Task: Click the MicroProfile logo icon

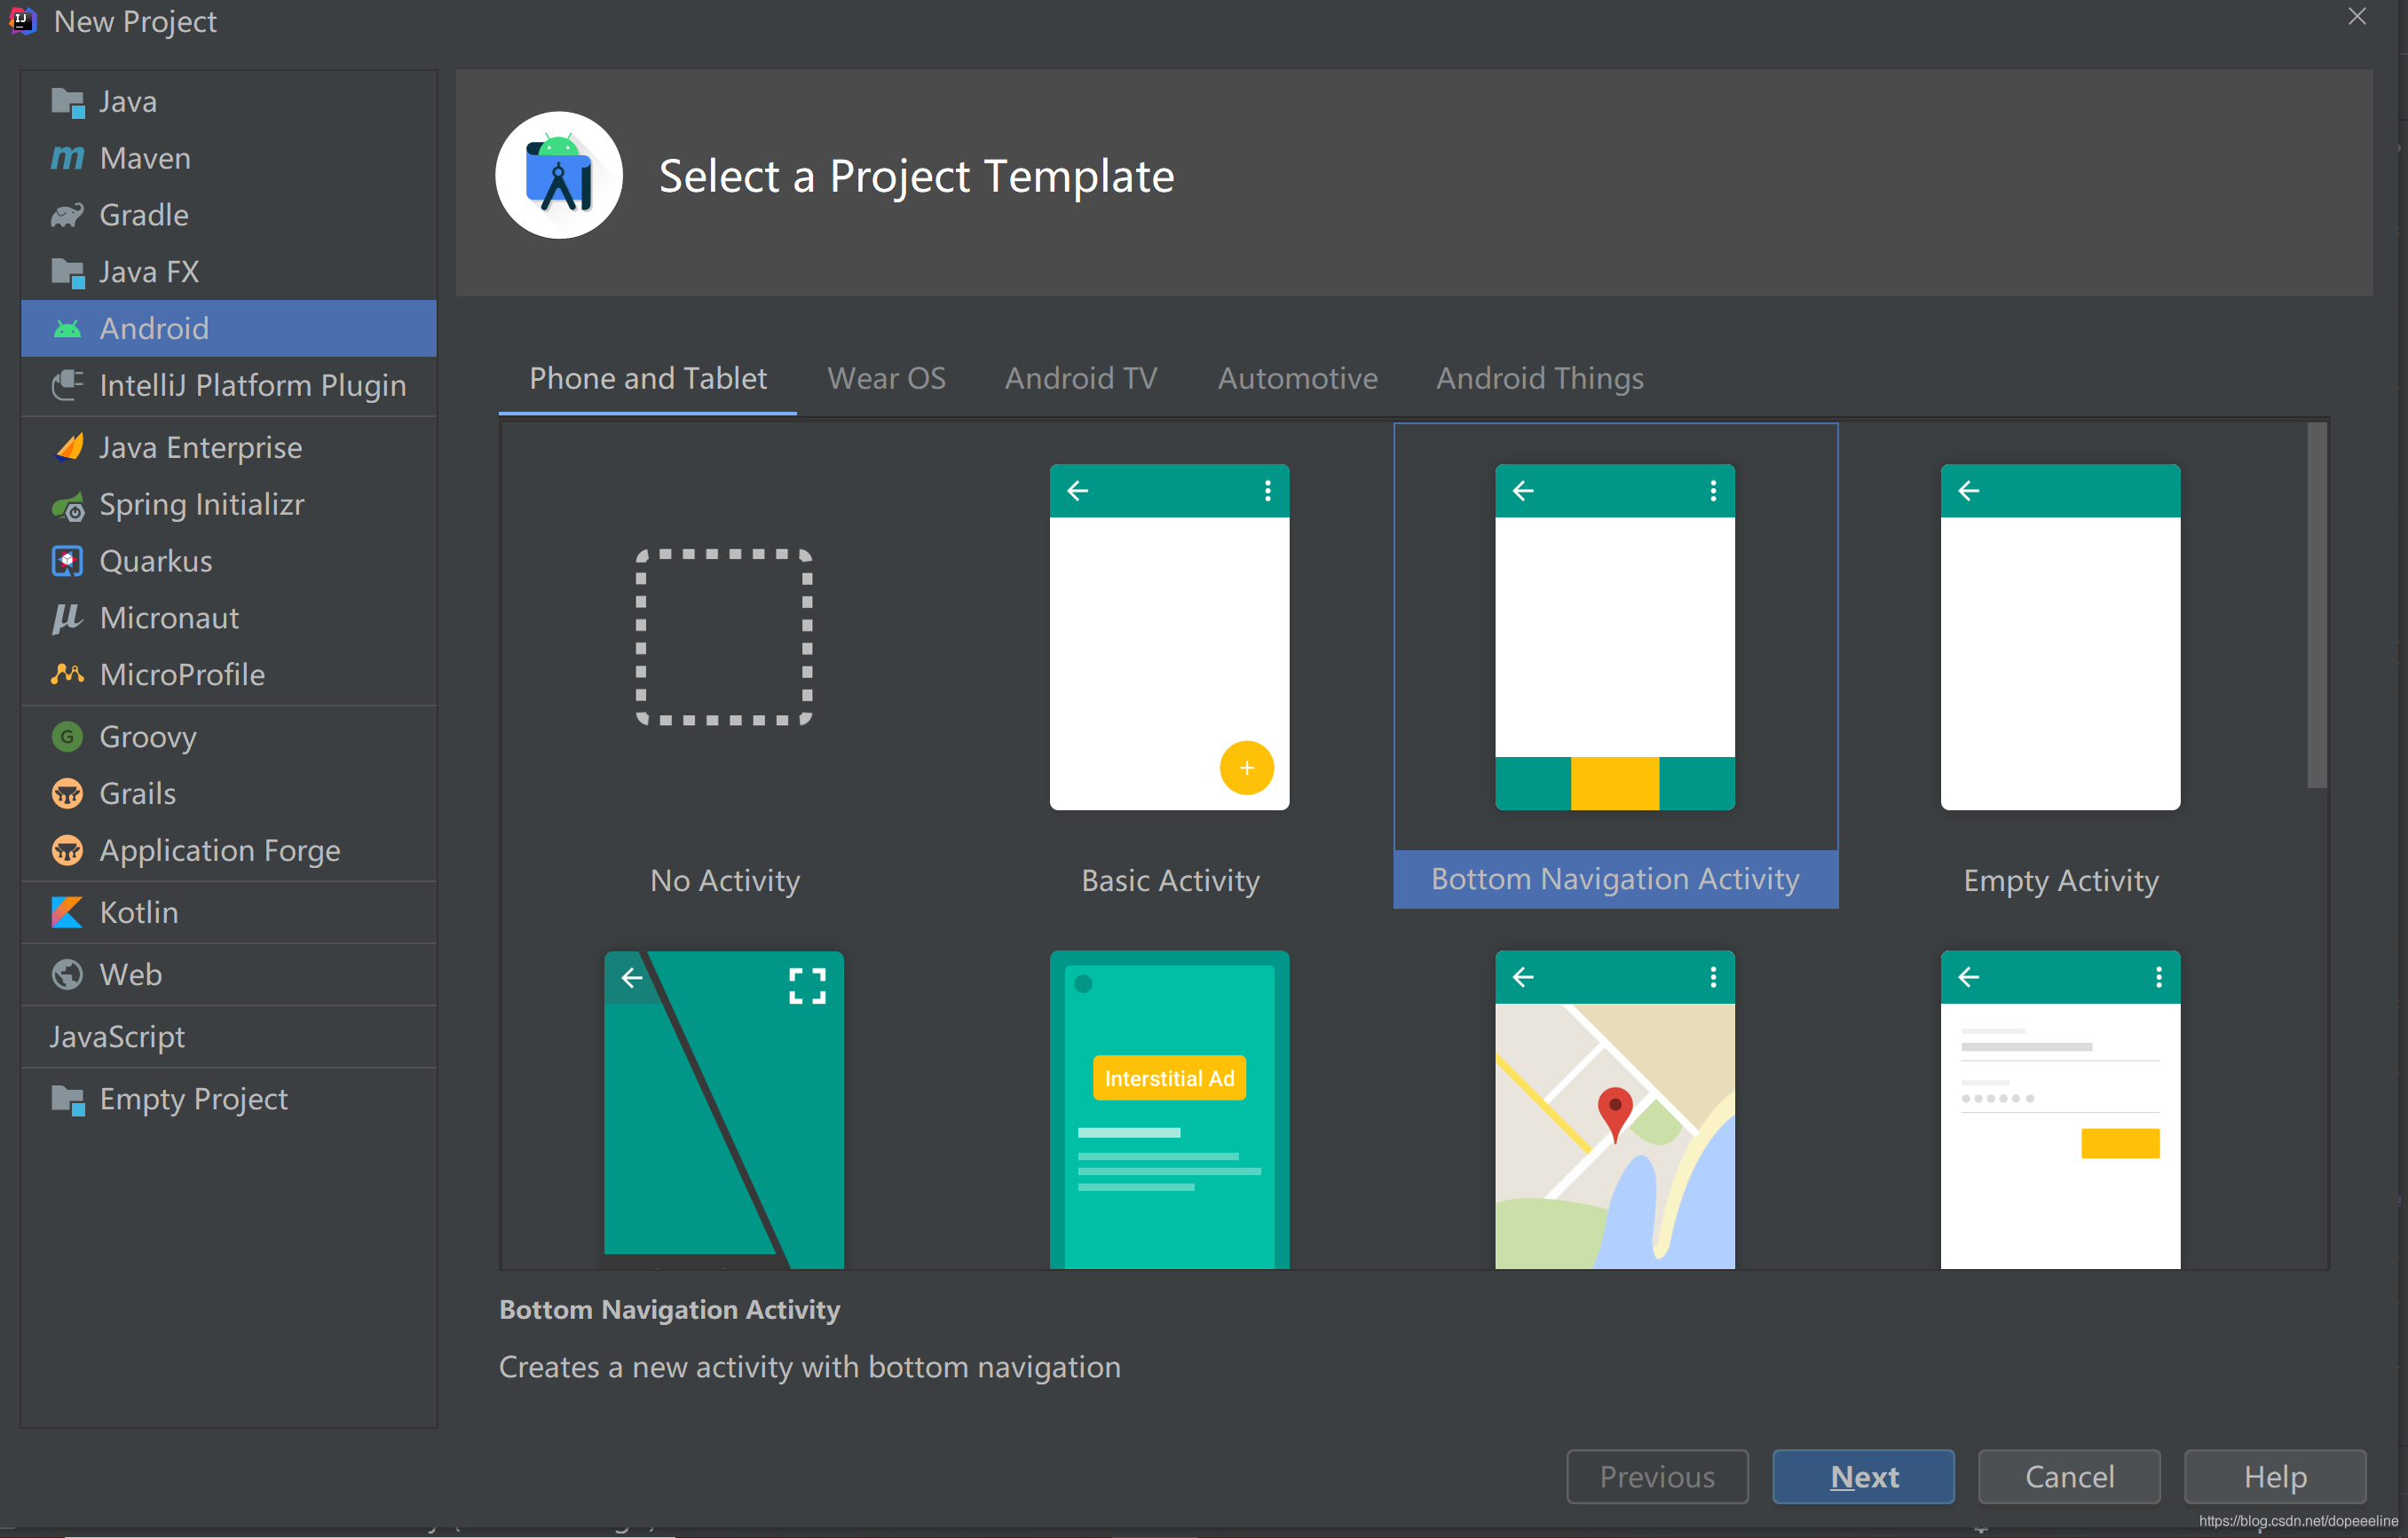Action: (67, 674)
